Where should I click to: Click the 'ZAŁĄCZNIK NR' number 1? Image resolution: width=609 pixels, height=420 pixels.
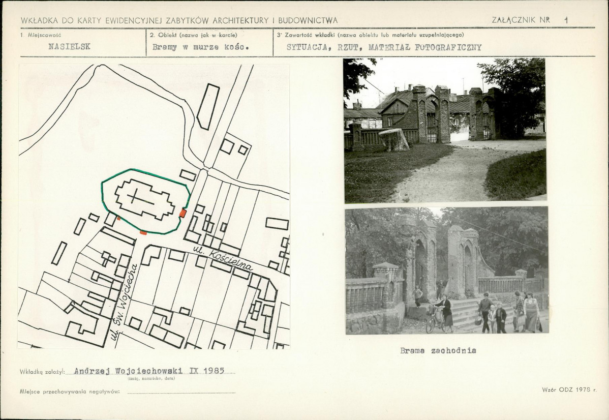point(566,20)
